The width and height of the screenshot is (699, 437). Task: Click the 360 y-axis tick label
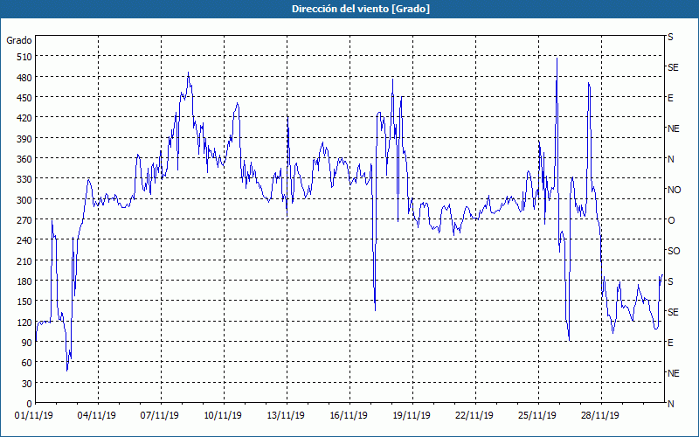click(24, 159)
